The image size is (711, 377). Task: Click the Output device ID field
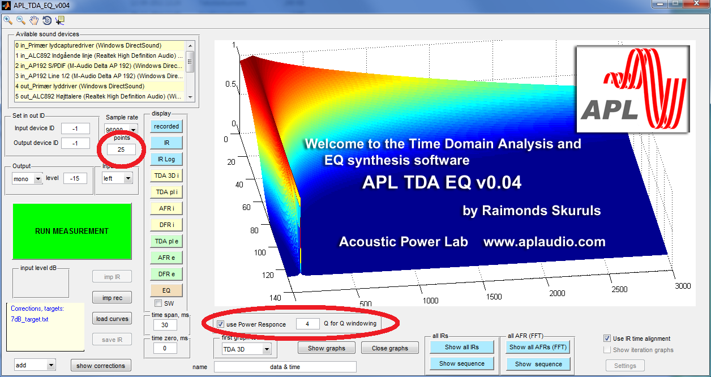[75, 143]
